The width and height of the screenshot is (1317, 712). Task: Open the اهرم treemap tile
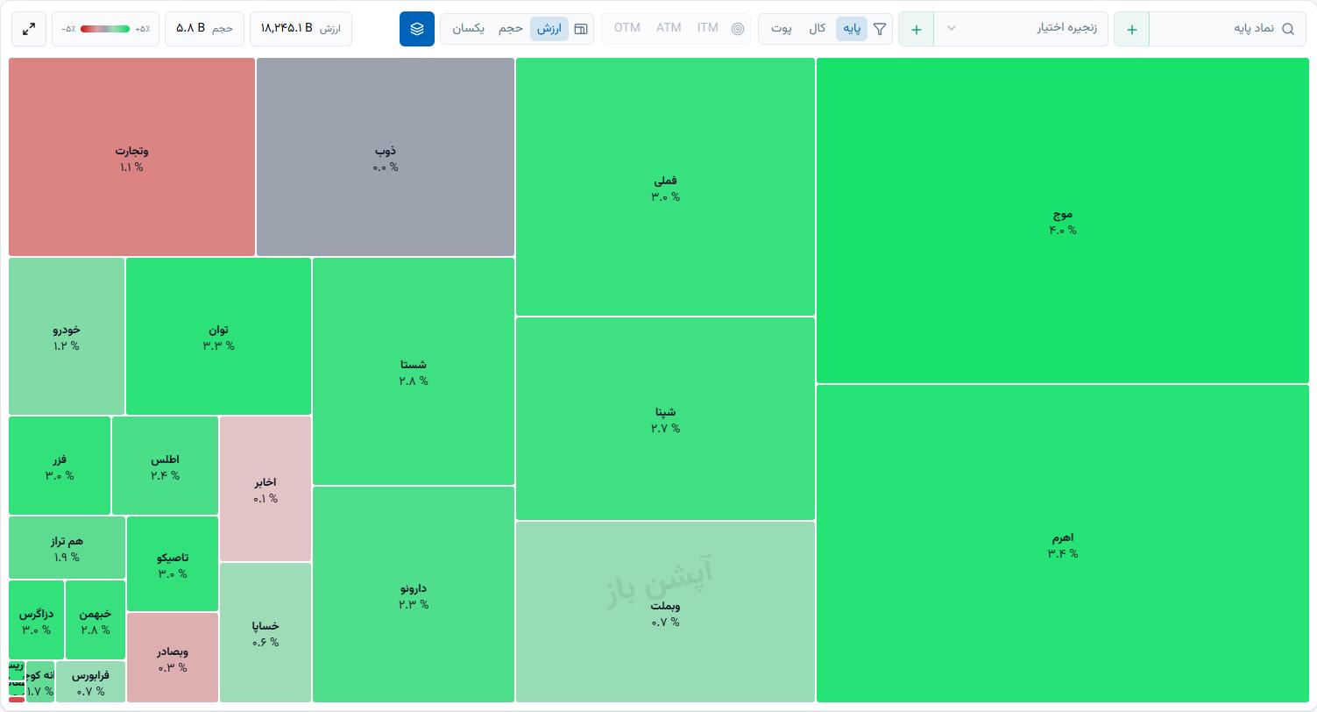(x=1063, y=544)
